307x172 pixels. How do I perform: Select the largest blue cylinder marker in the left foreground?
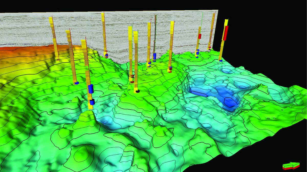point(91,89)
